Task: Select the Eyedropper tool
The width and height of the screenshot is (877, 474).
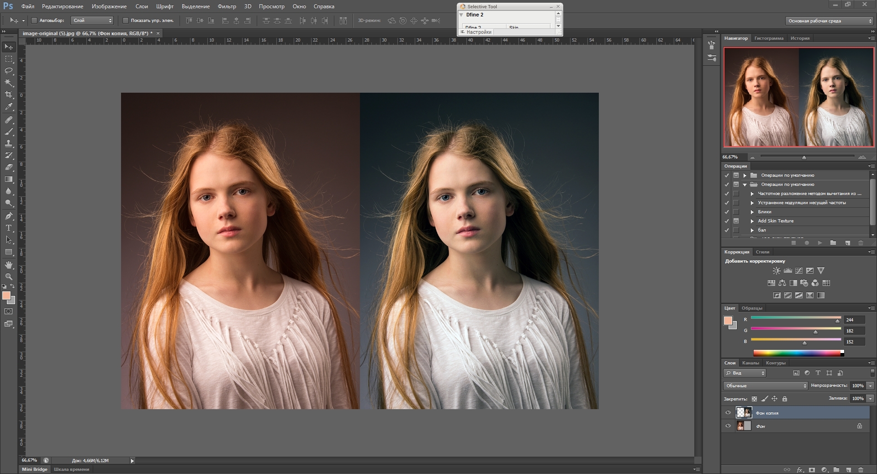Action: [9, 107]
